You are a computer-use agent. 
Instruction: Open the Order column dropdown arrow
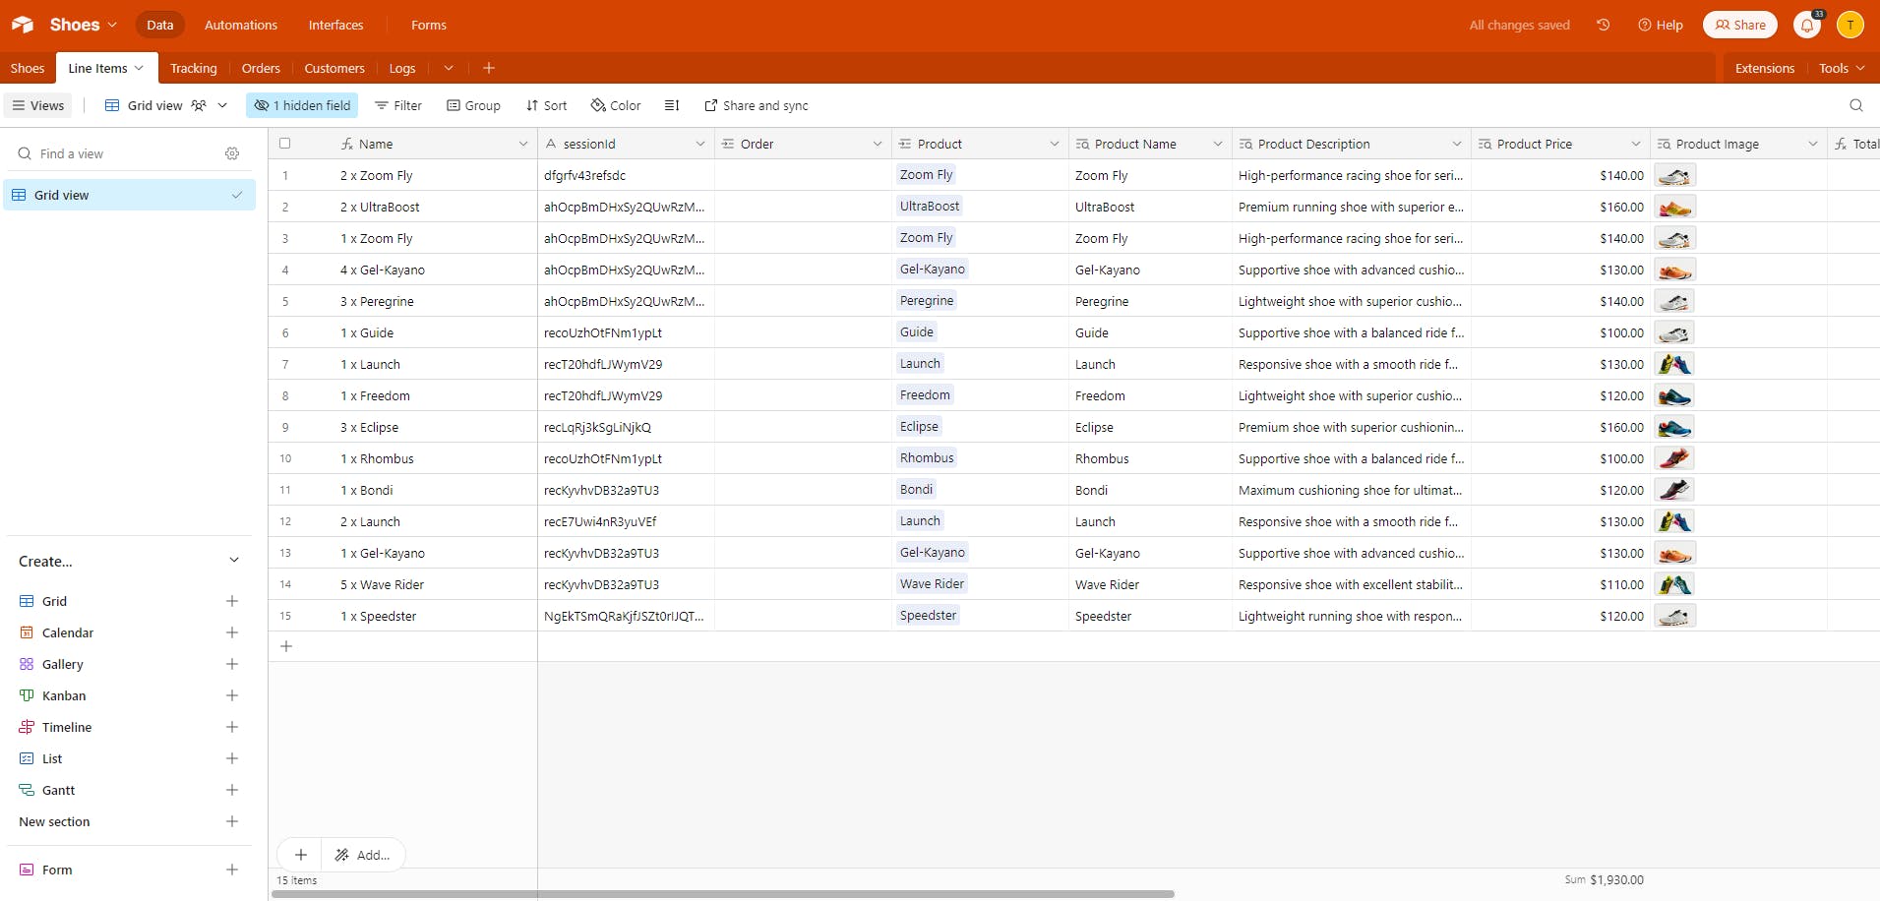coord(878,144)
